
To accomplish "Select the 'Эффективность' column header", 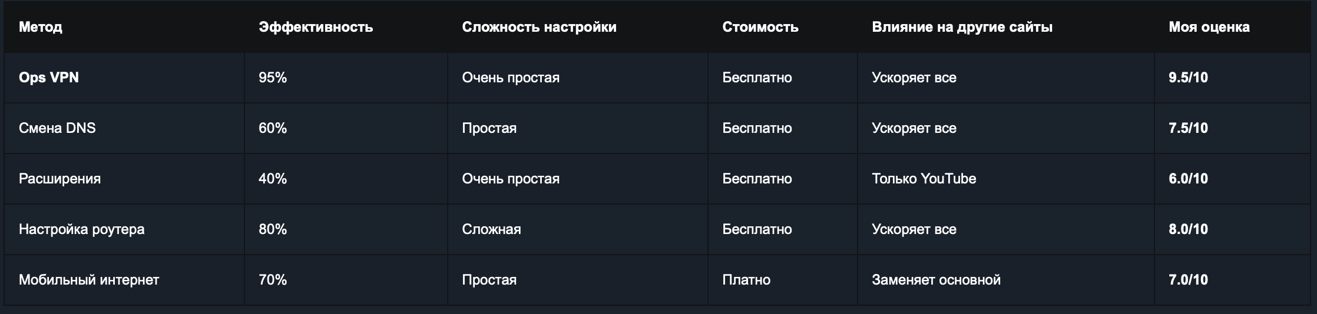I will click(316, 27).
